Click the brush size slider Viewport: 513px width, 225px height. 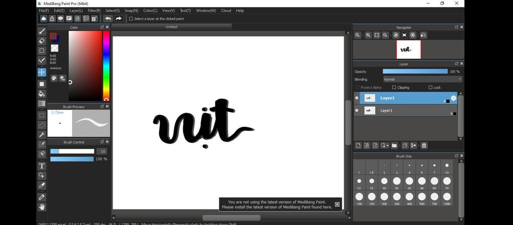pos(72,151)
